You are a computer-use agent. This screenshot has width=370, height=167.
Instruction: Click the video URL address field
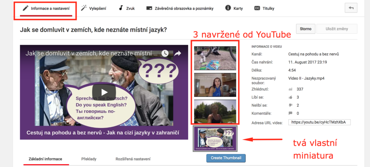pyautogui.click(x=319, y=122)
